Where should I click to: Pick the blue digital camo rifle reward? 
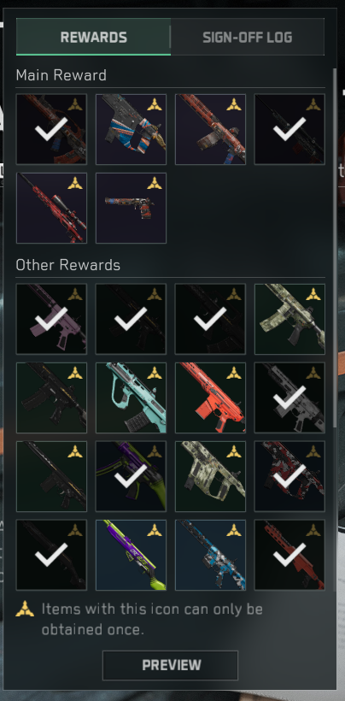click(210, 555)
